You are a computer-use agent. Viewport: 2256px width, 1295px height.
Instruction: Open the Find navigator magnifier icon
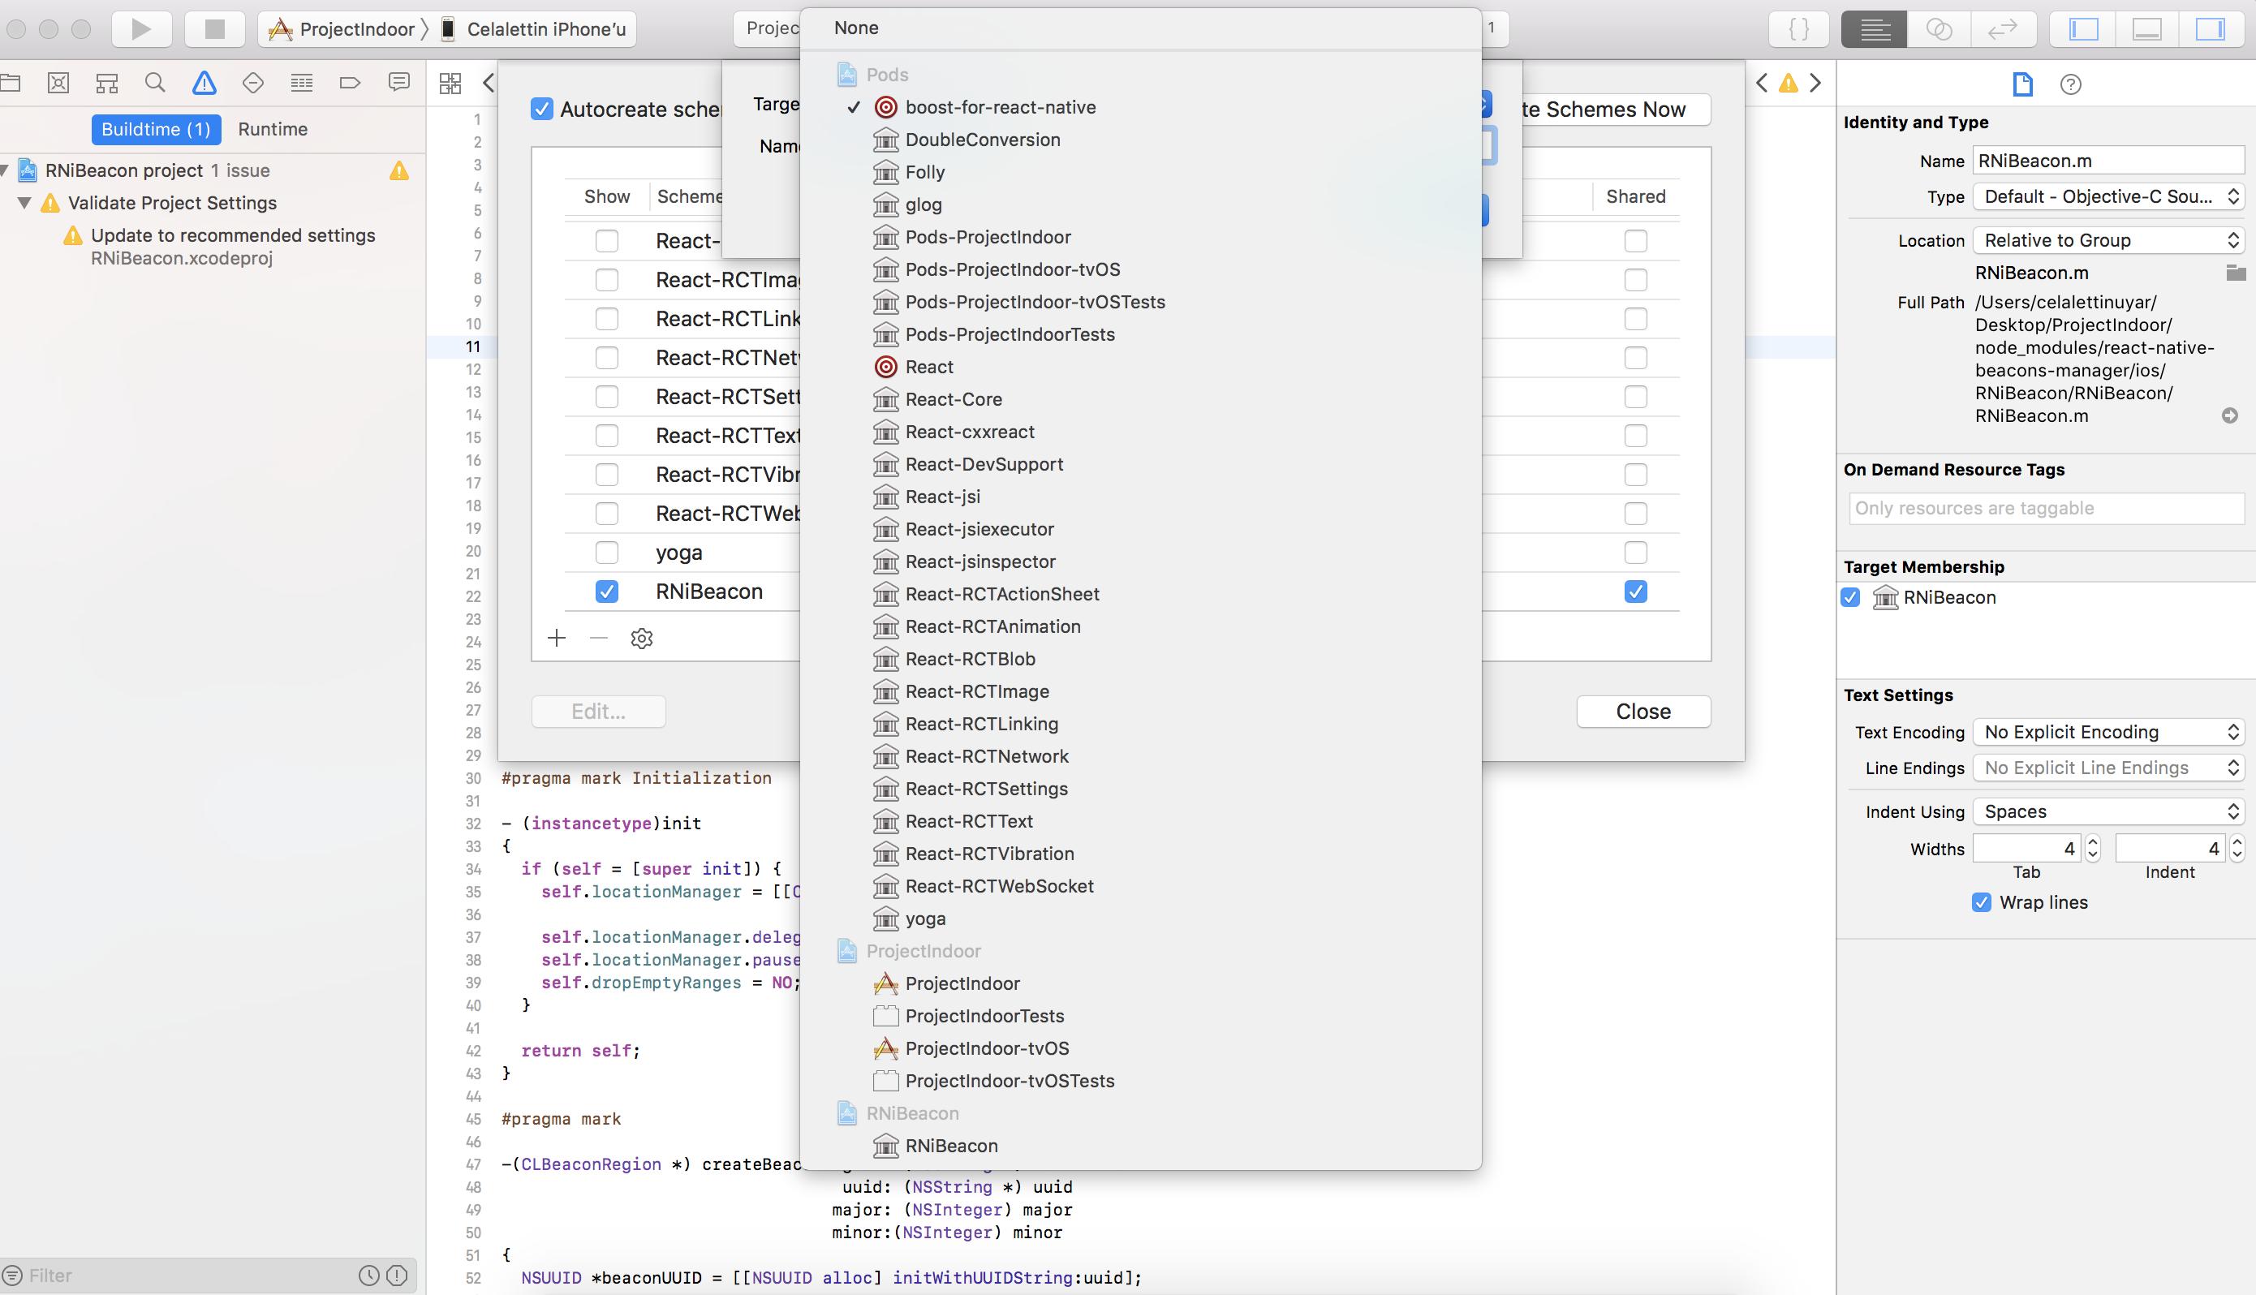pos(155,84)
